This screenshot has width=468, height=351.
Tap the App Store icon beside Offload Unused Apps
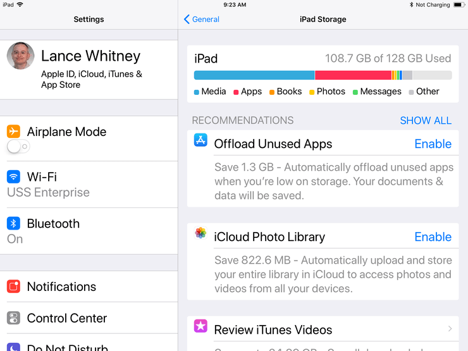[200, 140]
